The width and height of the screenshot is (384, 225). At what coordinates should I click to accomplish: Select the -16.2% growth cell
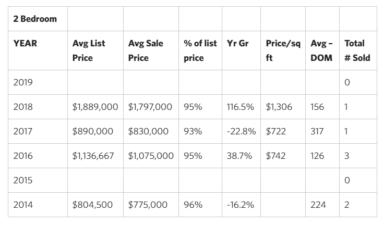[x=241, y=205]
